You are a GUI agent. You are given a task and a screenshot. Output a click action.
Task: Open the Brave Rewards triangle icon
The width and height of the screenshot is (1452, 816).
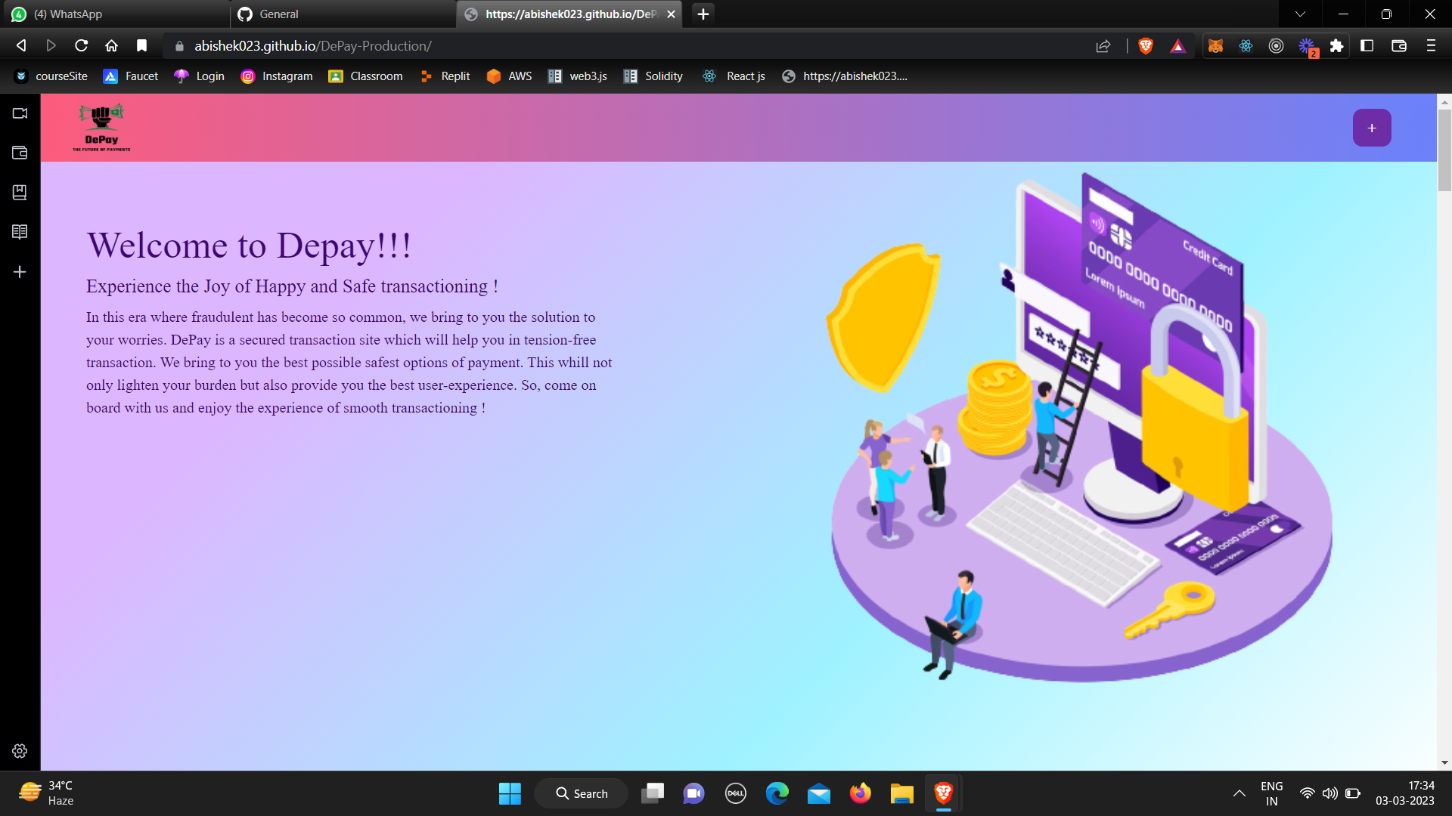[1177, 46]
